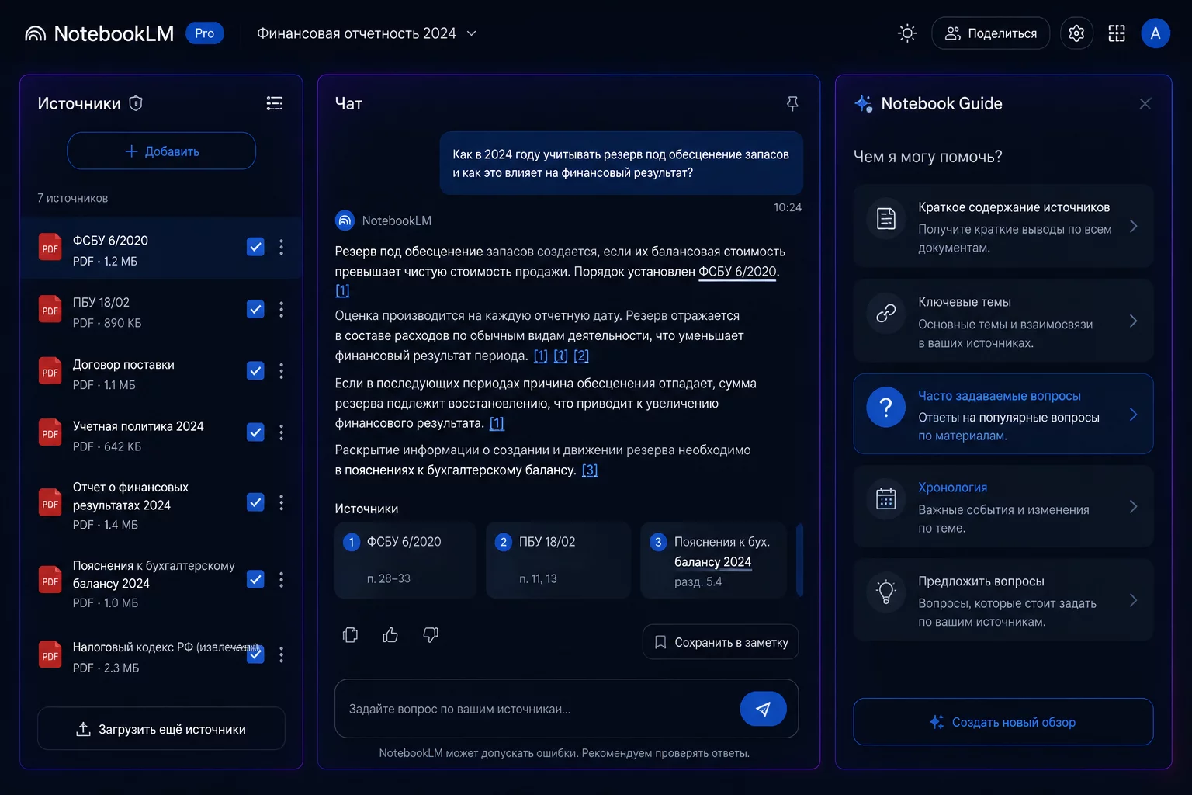Open more options for ПБУ 18/02
Viewport: 1192px width, 795px height.
(x=281, y=309)
